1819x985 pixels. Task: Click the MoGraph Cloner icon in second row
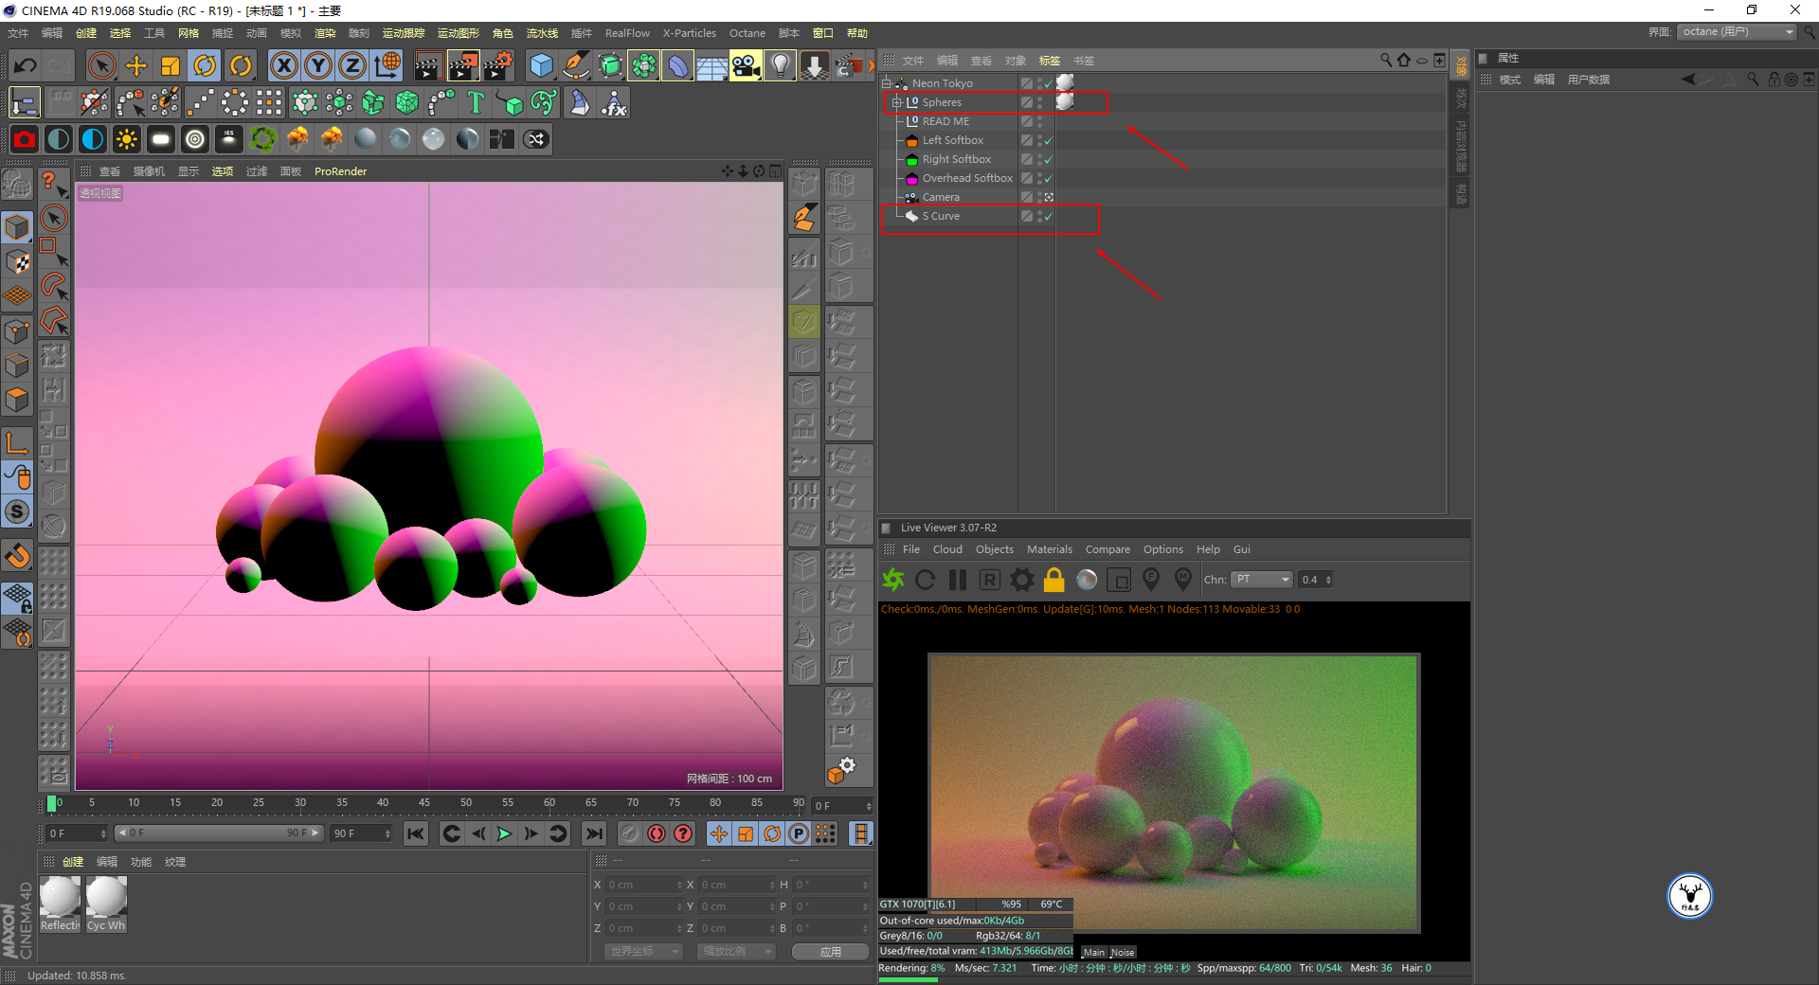304,102
